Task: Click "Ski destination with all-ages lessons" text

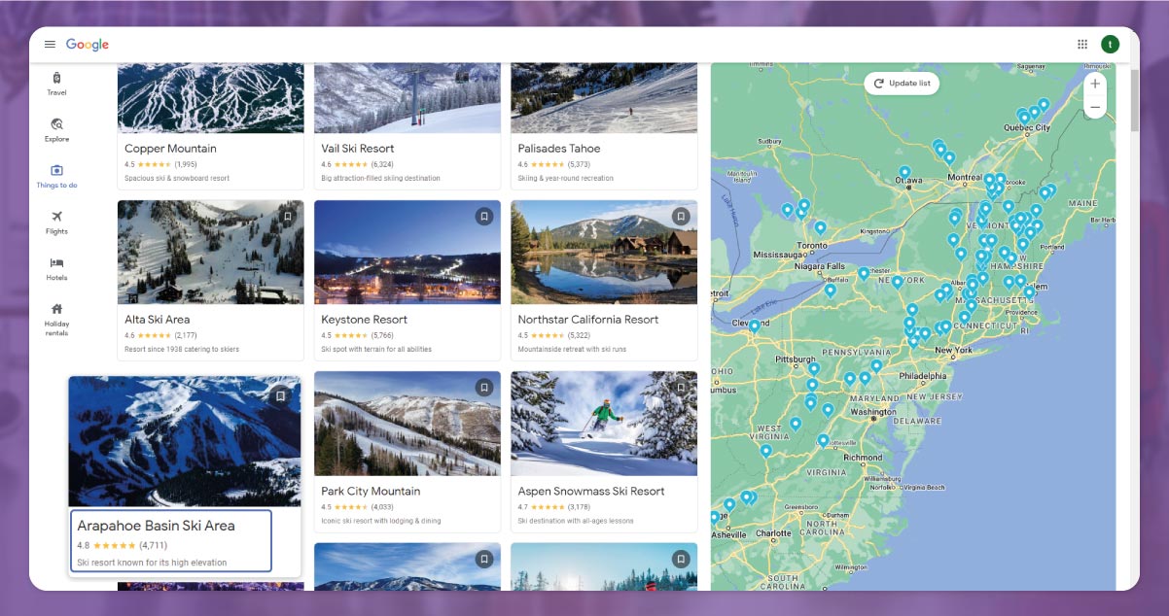Action: click(x=576, y=521)
